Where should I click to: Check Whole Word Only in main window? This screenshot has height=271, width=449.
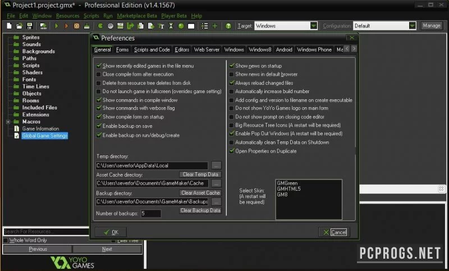tap(6, 240)
